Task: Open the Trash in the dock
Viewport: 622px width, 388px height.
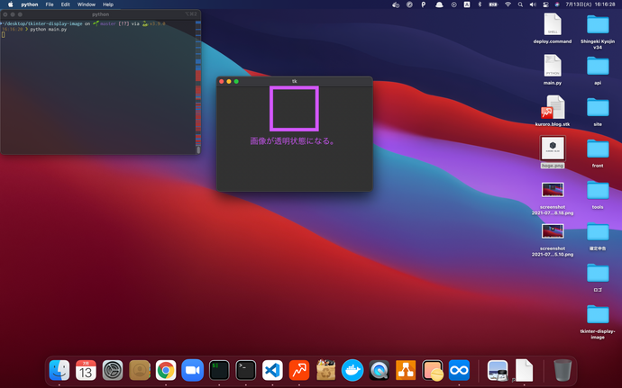Action: click(563, 369)
